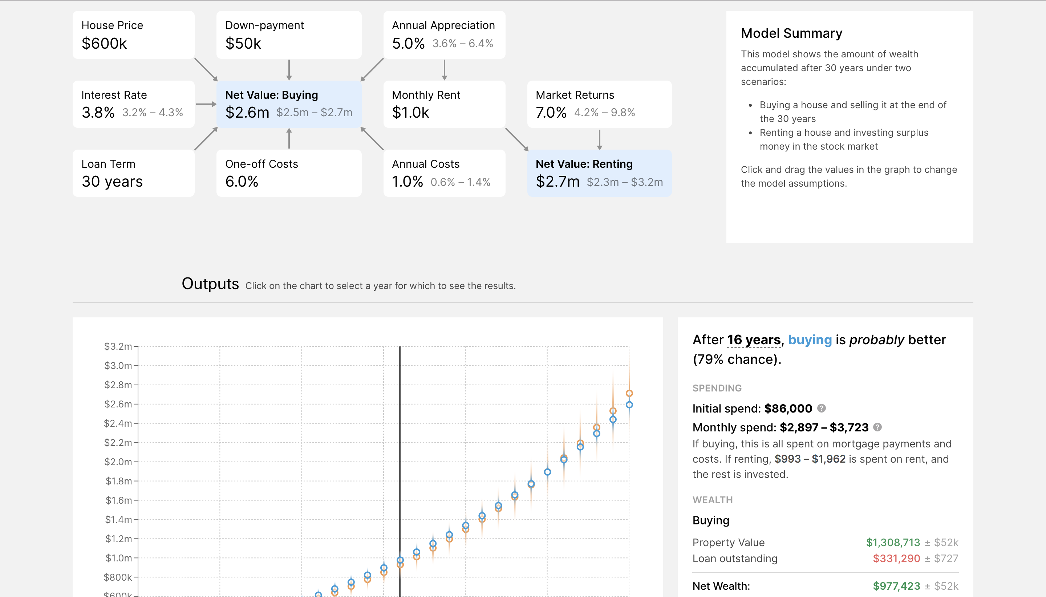The width and height of the screenshot is (1046, 597).
Task: Select the final blue buying data point
Action: (x=629, y=405)
